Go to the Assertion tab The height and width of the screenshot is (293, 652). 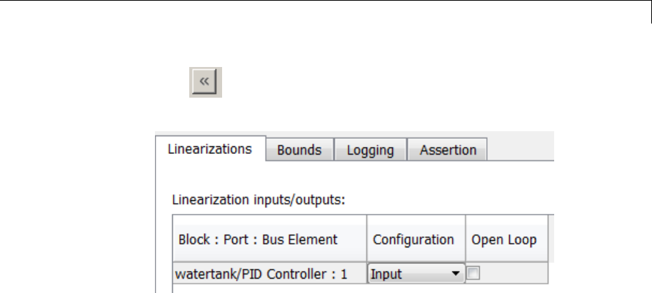448,150
